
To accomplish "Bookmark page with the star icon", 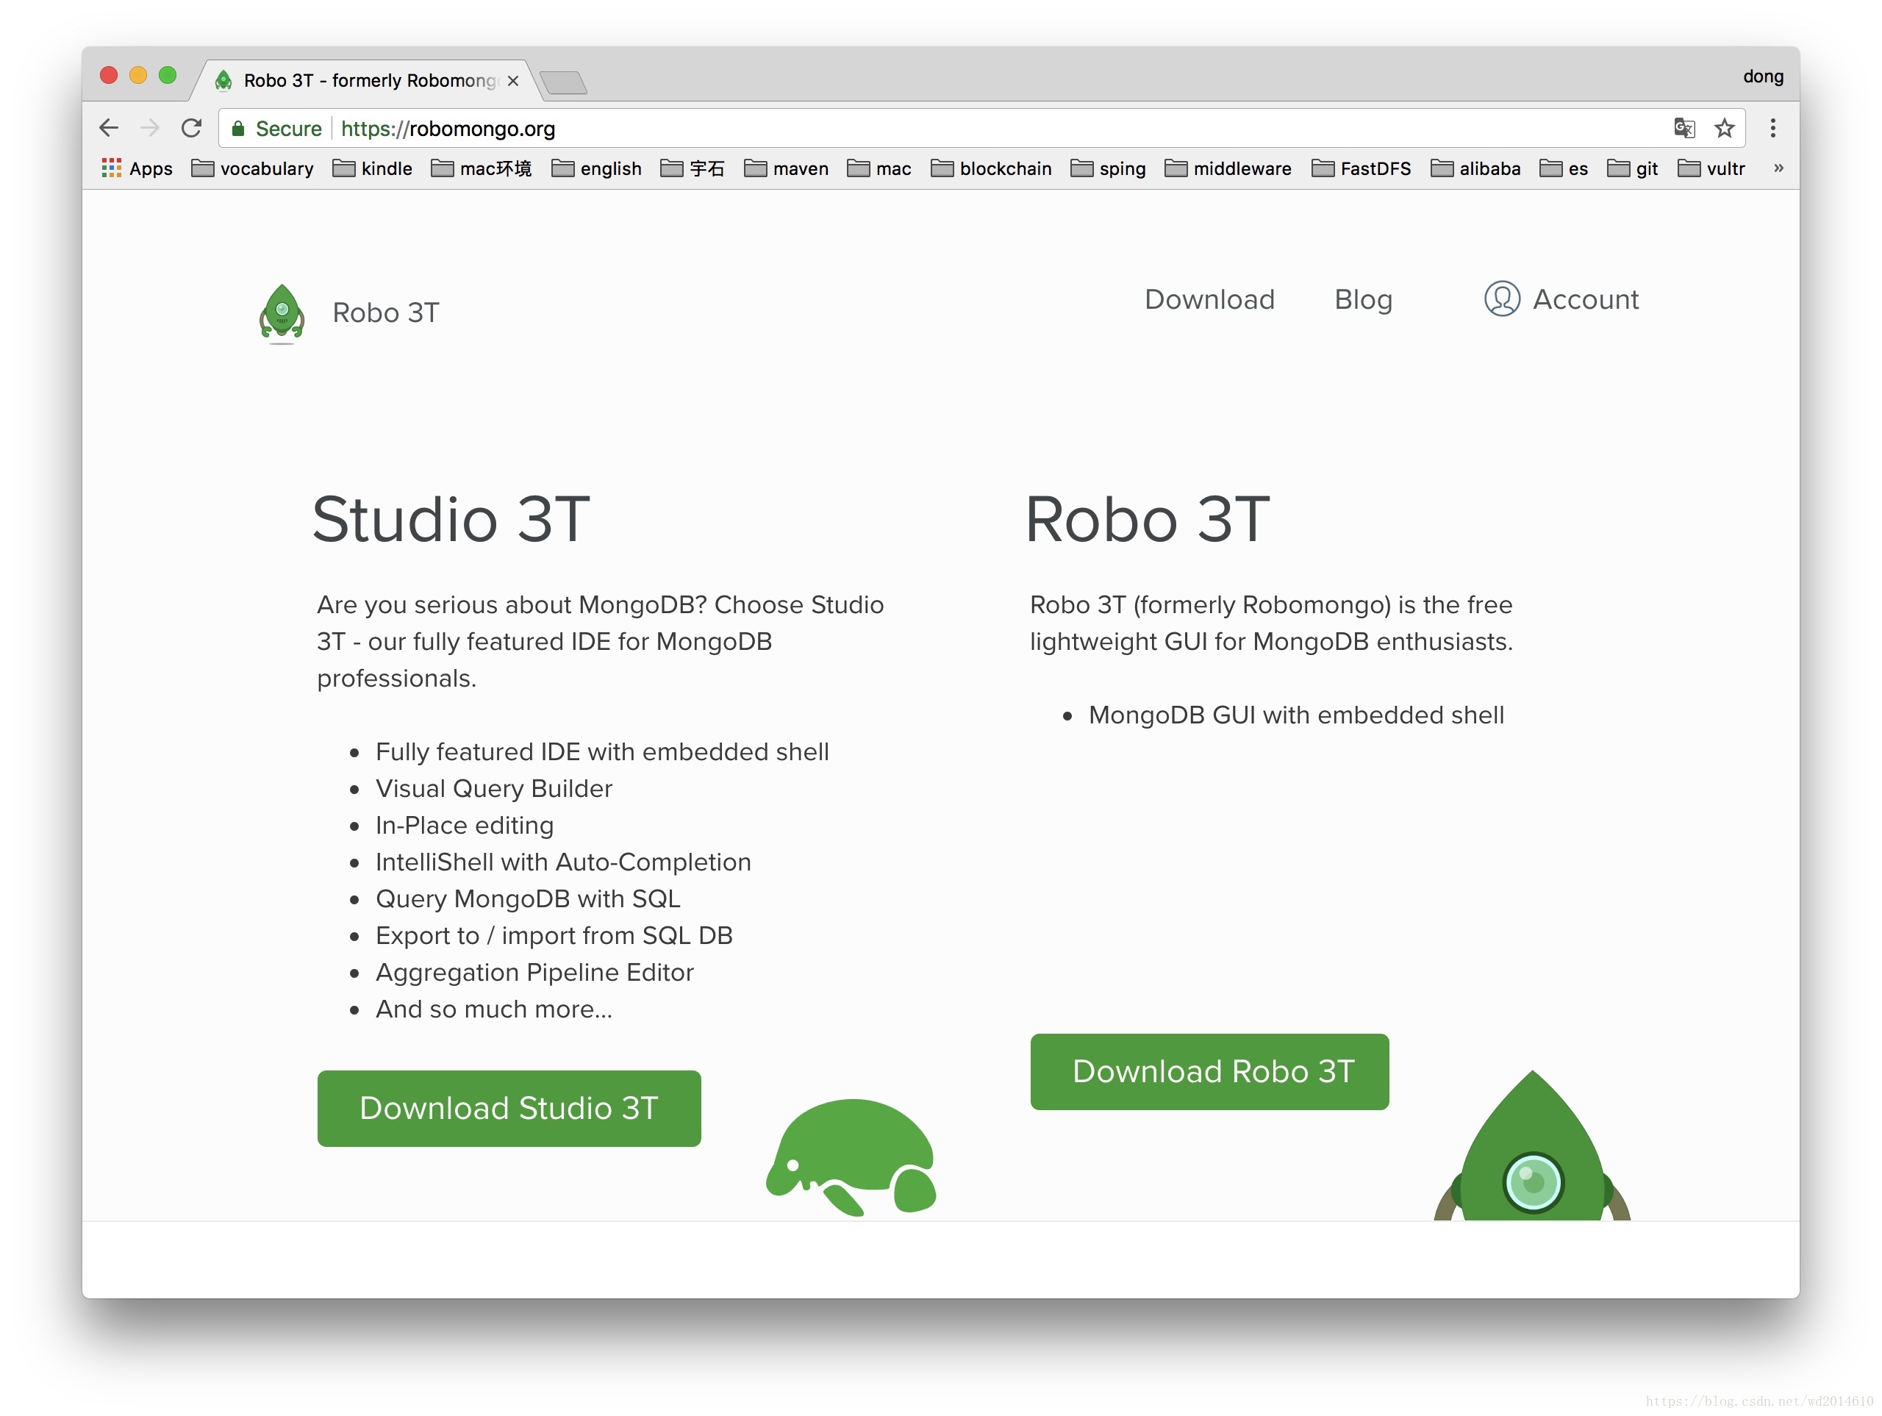I will (1724, 129).
